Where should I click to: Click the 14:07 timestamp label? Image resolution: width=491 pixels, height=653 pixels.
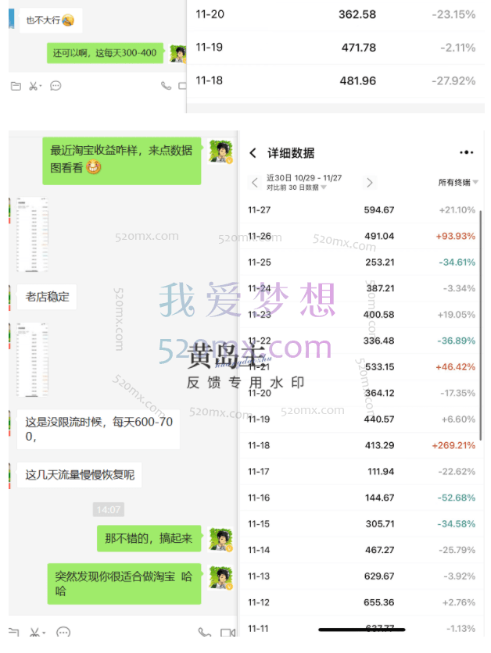109,510
